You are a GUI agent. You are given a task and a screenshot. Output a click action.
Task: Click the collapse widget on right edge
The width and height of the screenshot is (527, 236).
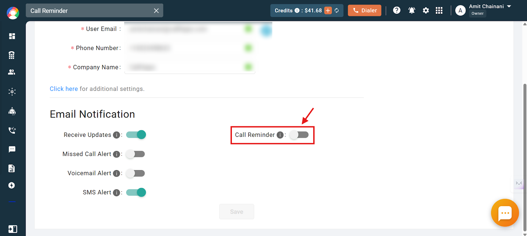519,183
